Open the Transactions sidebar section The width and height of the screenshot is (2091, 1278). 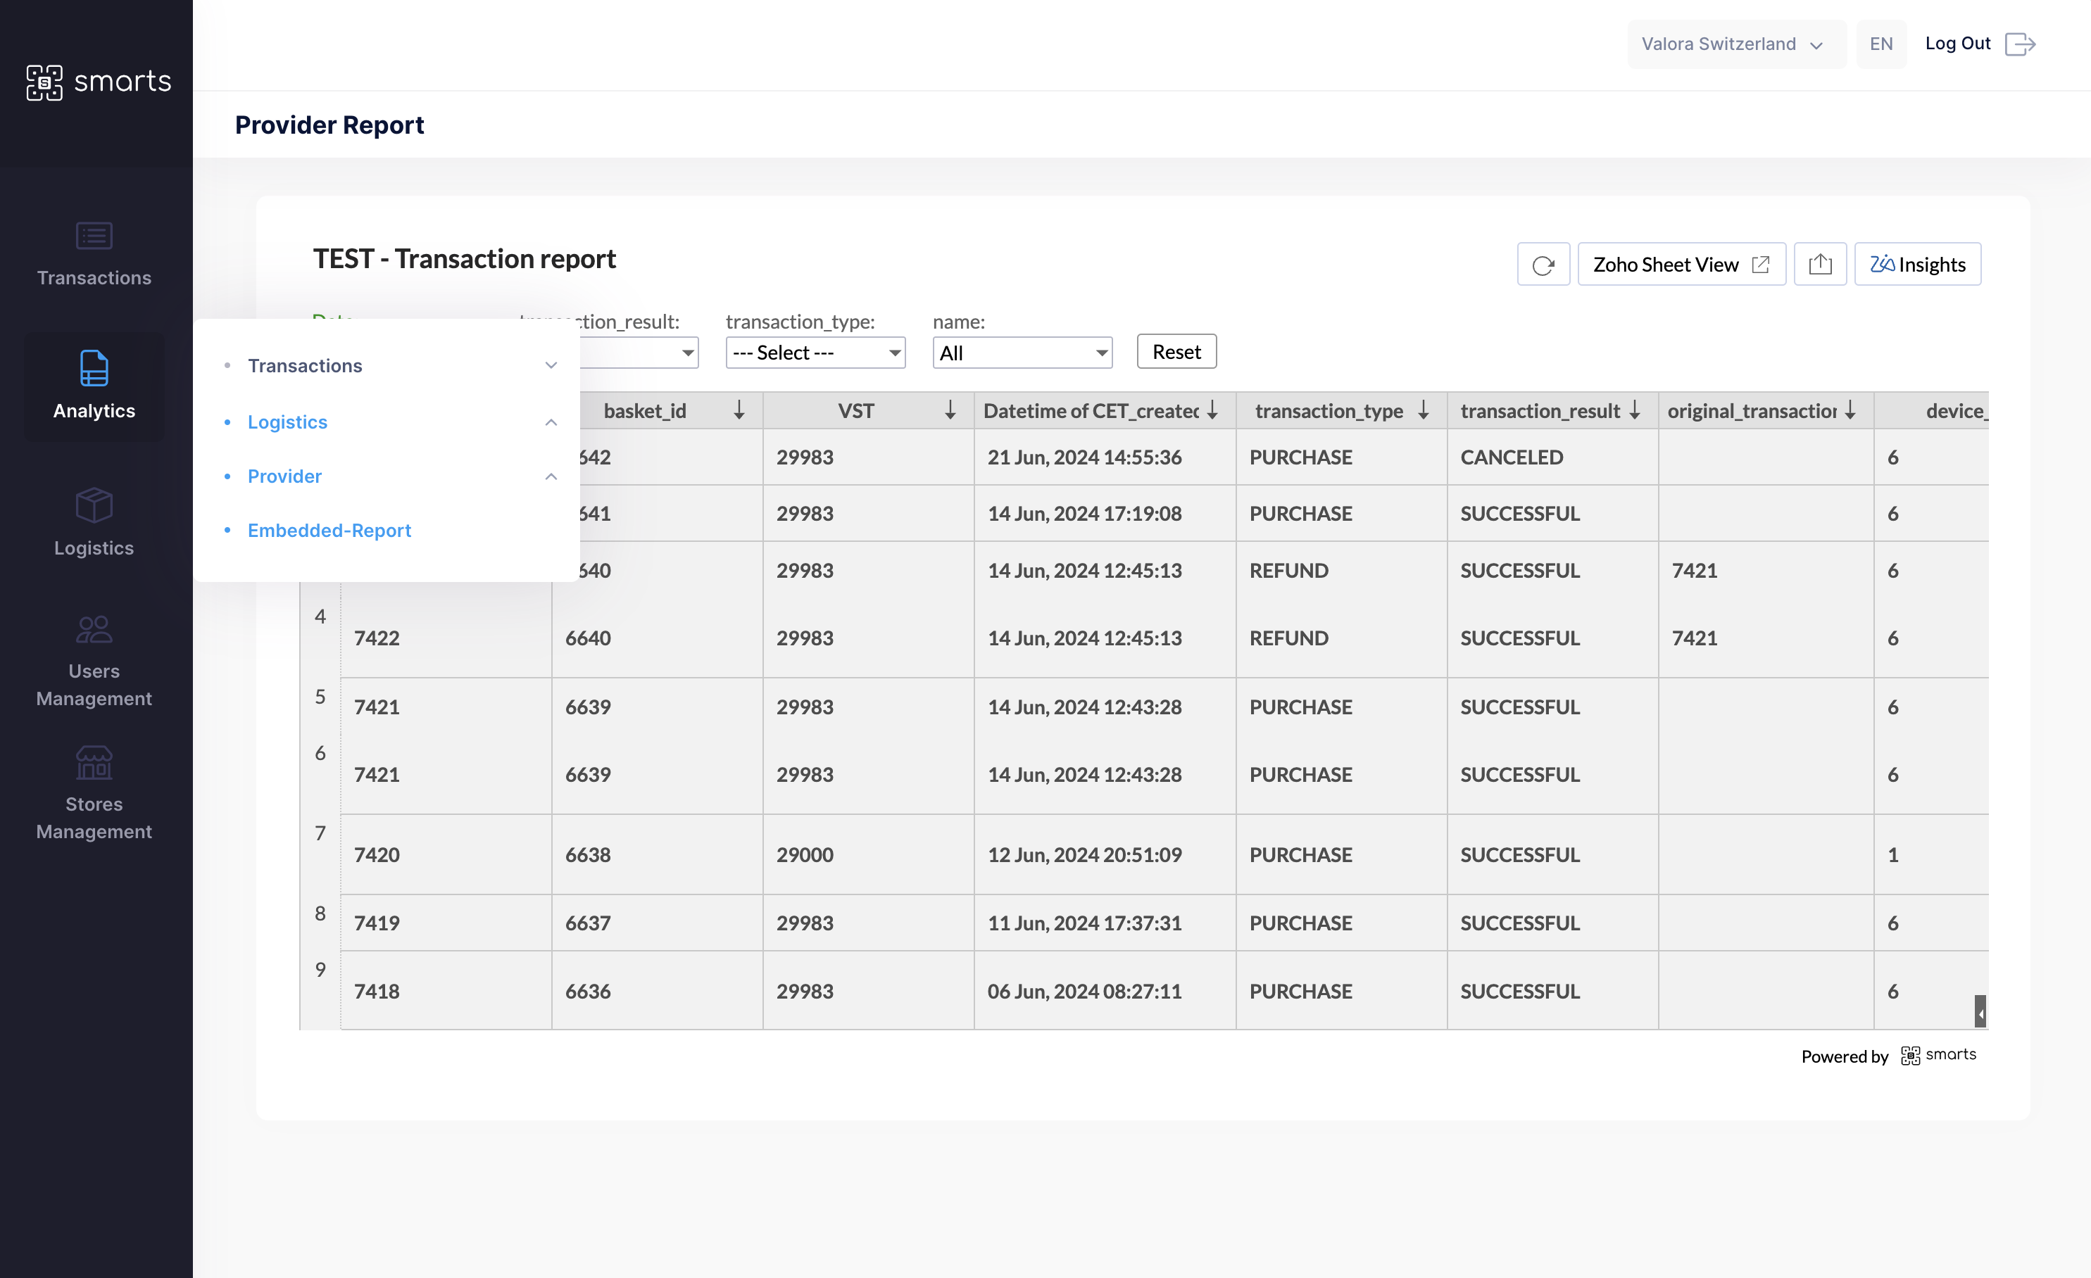tap(94, 253)
